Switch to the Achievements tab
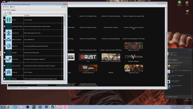The width and height of the screenshot is (193, 109). pyautogui.click(x=7, y=10)
